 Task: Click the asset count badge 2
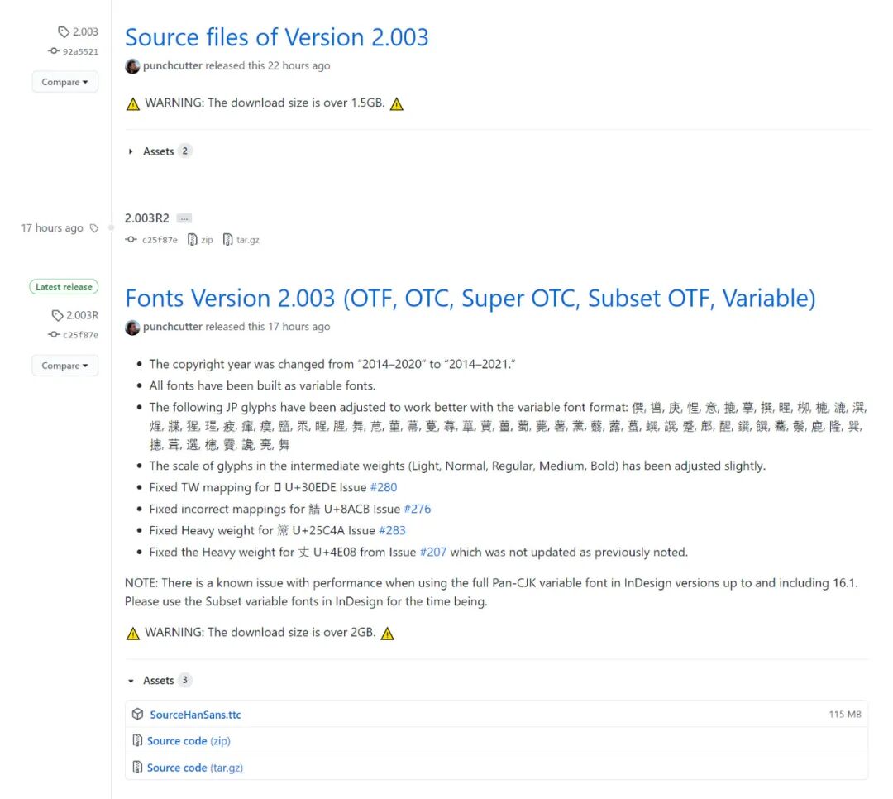[184, 151]
